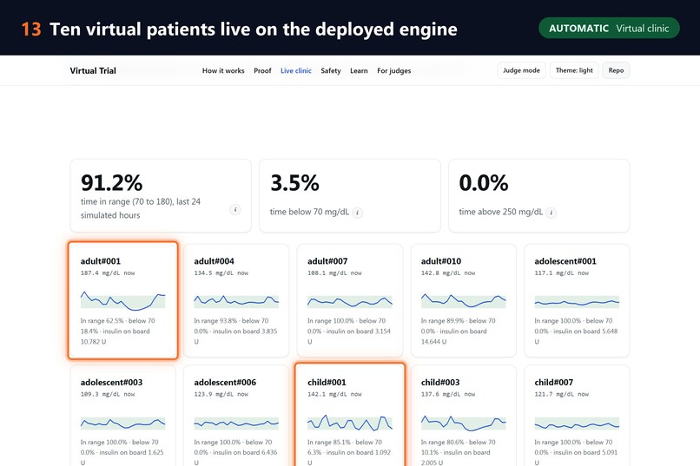This screenshot has width=700, height=466.
Task: Open the Repo button
Action: pyautogui.click(x=616, y=70)
